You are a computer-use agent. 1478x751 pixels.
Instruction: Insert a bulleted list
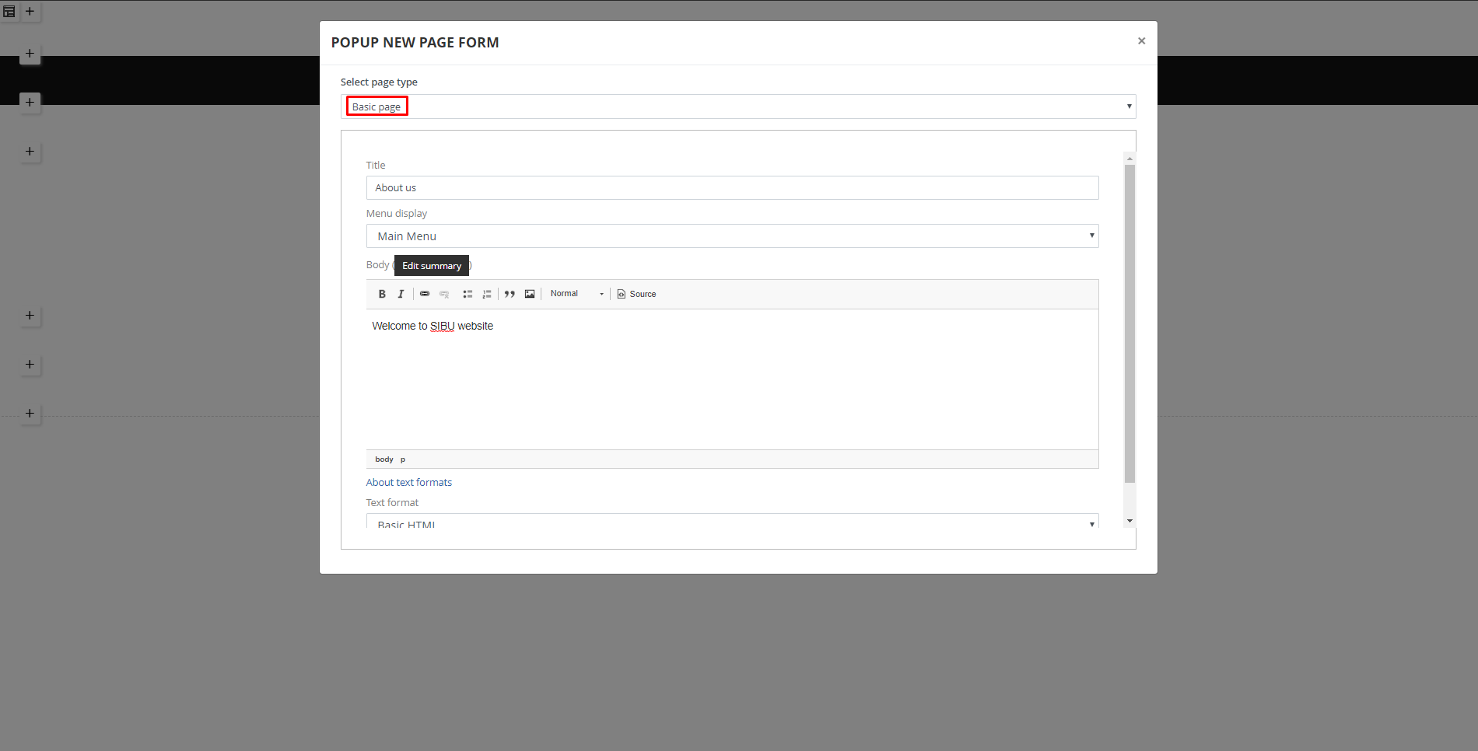[468, 294]
